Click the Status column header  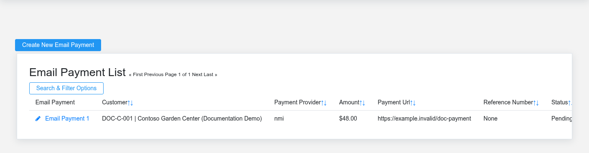[x=559, y=102]
